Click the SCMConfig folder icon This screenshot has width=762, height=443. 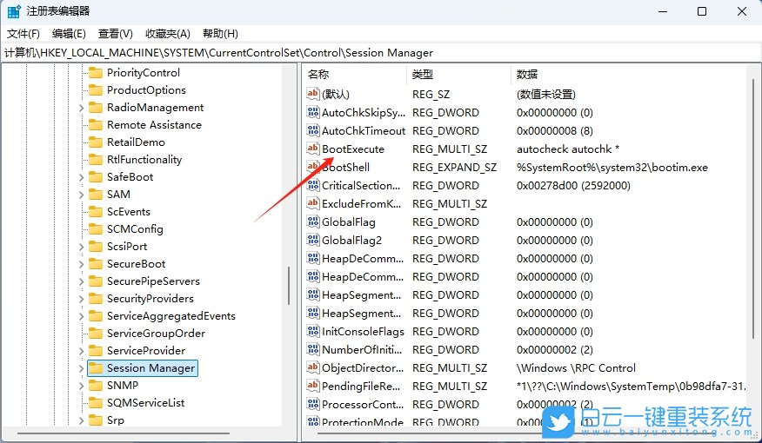[x=96, y=229]
